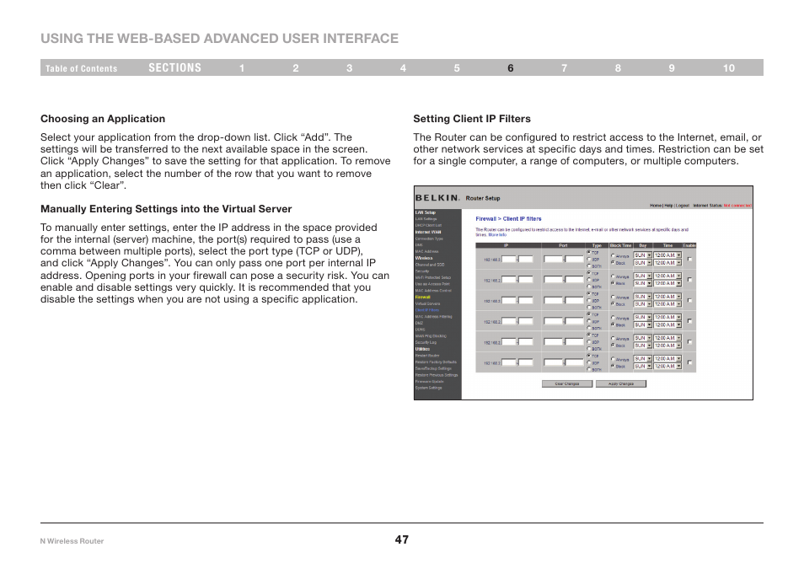Click the red Not connected Internet status text
Image resolution: width=804 pixels, height=563 pixels.
point(738,206)
